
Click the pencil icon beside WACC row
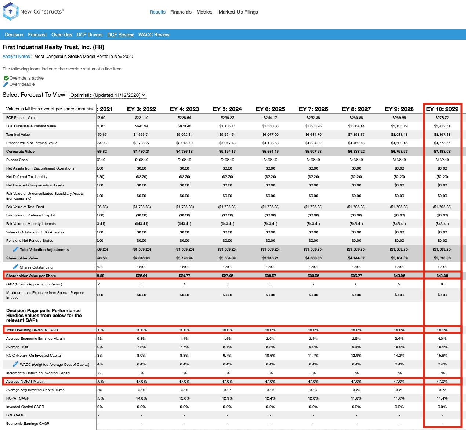tap(15, 364)
